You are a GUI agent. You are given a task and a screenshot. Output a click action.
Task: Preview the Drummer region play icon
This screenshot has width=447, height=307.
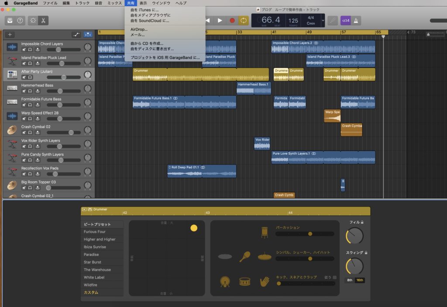[84, 209]
